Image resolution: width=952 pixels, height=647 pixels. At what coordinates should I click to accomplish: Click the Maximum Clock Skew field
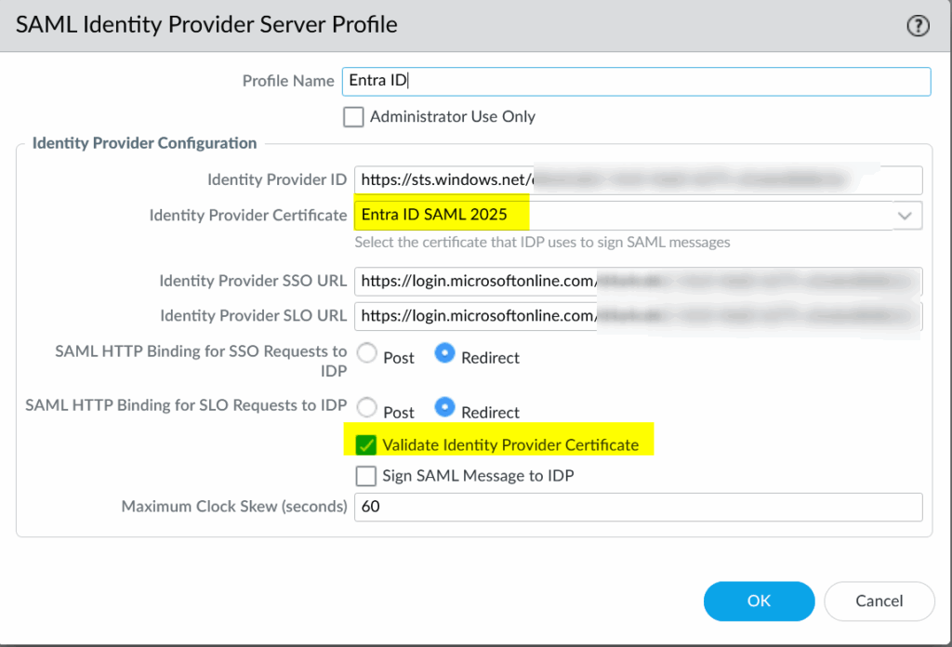pos(638,507)
